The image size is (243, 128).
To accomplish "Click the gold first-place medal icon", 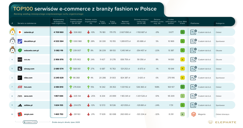I will [12, 32].
